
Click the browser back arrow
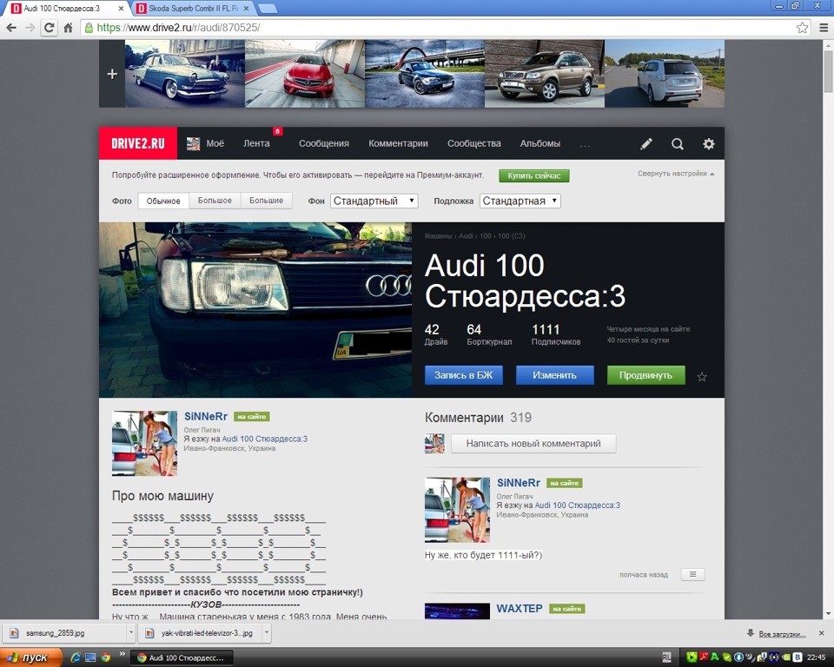pyautogui.click(x=11, y=28)
